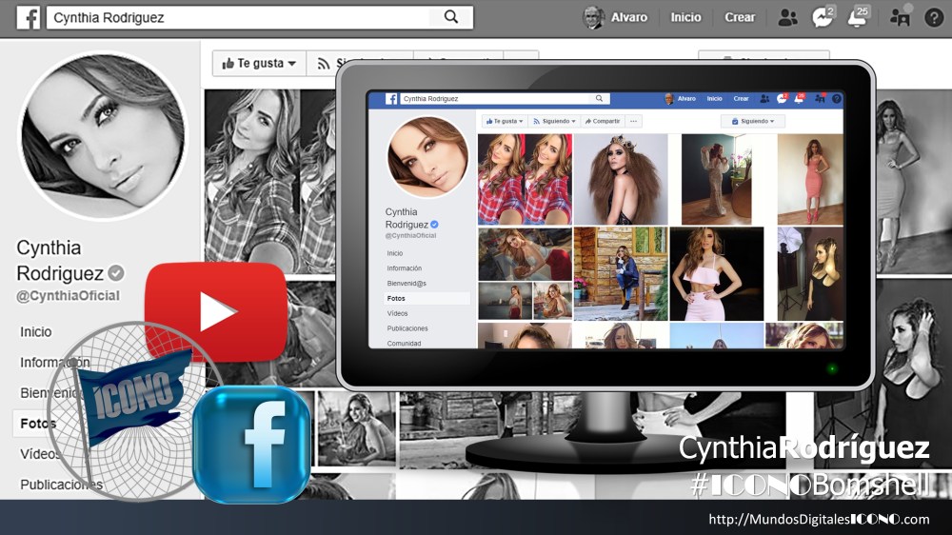Open the three-dots more menu on the monitor
952x535 pixels.
coord(633,122)
